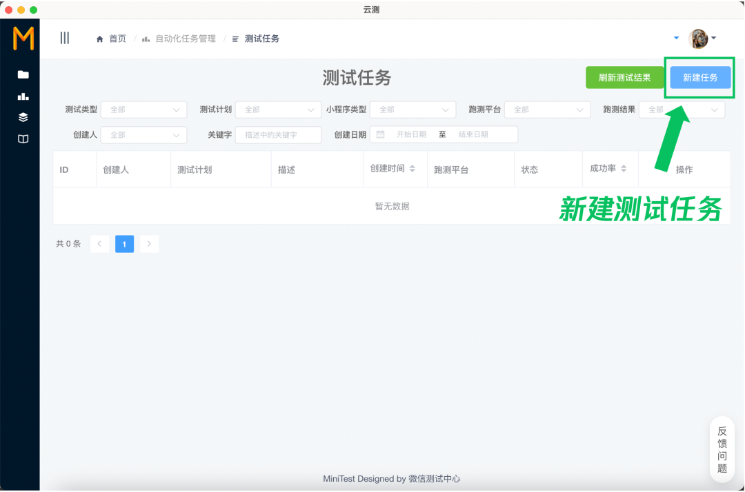Click the orange M logo
Screen dimensions: 745x492
tap(23, 39)
